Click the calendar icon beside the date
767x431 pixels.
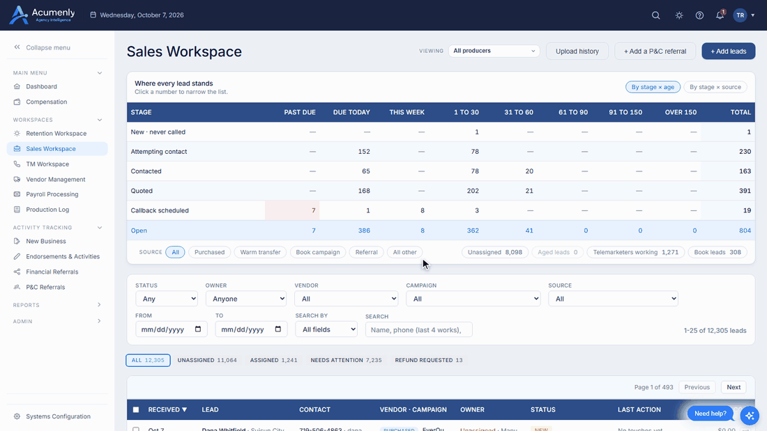(x=93, y=15)
